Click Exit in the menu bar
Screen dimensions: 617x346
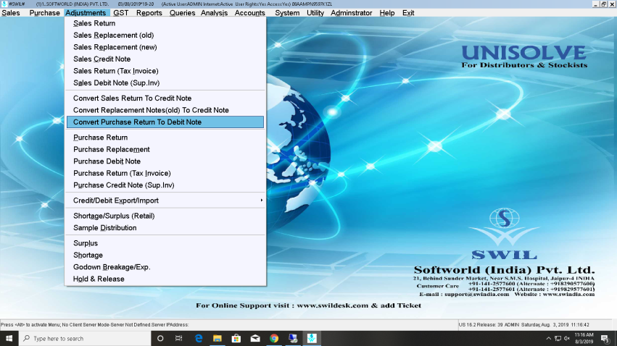click(408, 13)
